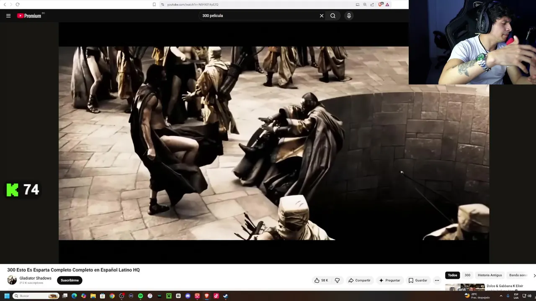536x301 pixels.
Task: Click the Brave Rewards triangle icon
Action: pyautogui.click(x=387, y=5)
